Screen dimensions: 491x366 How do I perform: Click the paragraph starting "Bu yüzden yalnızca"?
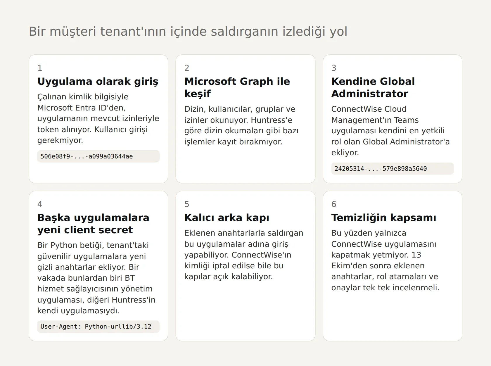coord(385,260)
